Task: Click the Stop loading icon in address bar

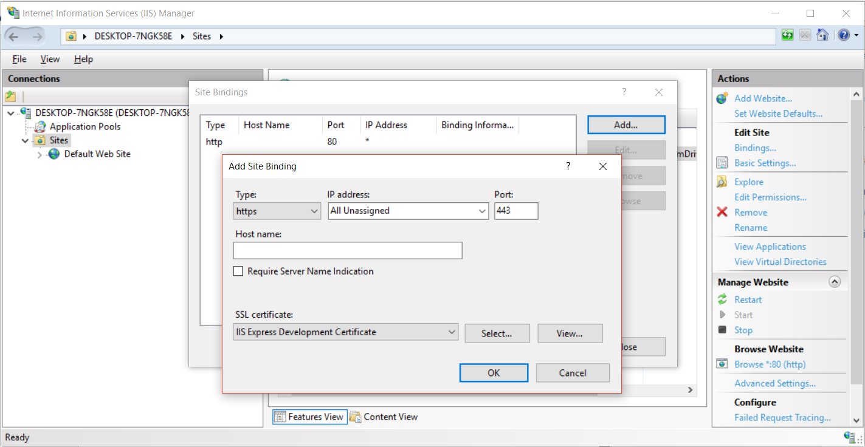Action: pyautogui.click(x=805, y=35)
